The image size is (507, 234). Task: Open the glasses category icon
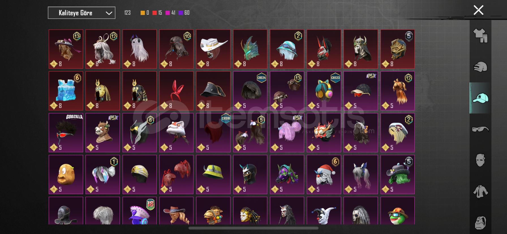coord(480,129)
